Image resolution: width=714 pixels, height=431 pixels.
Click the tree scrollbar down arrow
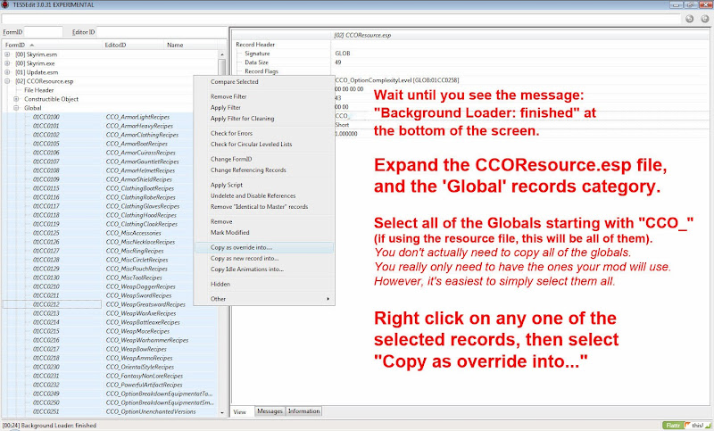(222, 413)
